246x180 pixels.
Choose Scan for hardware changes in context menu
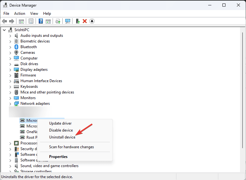75,147
